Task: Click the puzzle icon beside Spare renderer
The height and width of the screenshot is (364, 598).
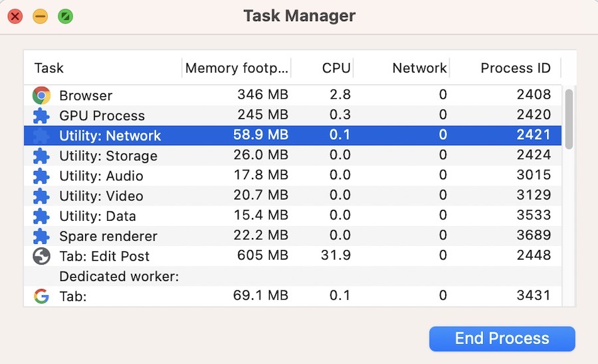Action: (41, 236)
